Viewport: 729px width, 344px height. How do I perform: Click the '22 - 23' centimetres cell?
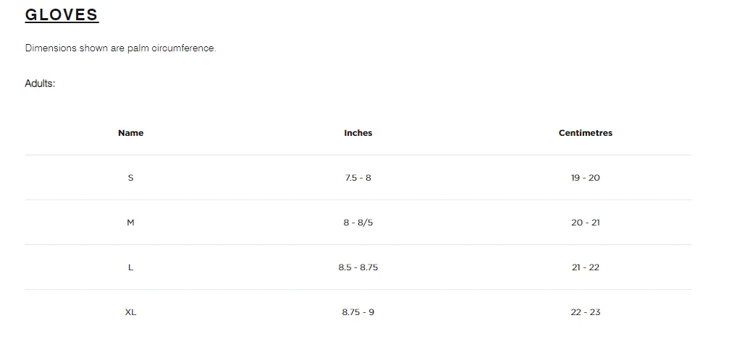[586, 312]
